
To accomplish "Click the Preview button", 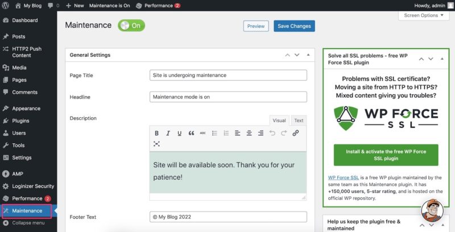I will (x=256, y=26).
